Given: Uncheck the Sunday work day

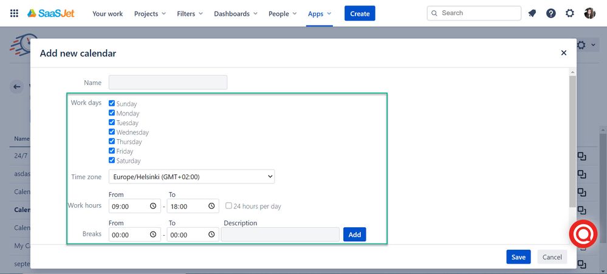Looking at the screenshot, I should [112, 103].
